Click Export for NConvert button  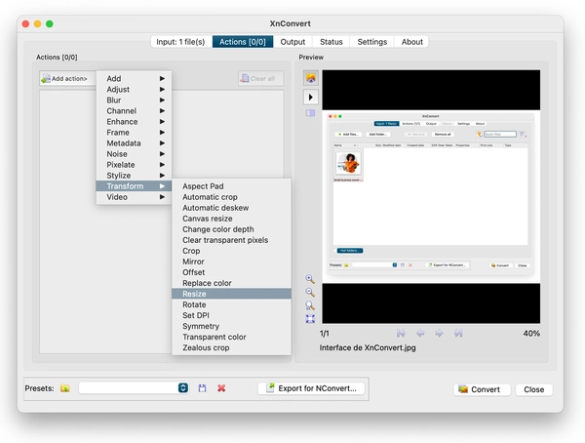(x=312, y=388)
